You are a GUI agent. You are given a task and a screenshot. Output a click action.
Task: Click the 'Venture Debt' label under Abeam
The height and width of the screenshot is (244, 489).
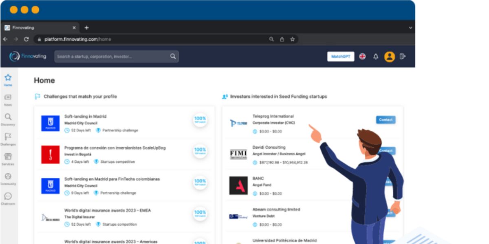(x=263, y=216)
